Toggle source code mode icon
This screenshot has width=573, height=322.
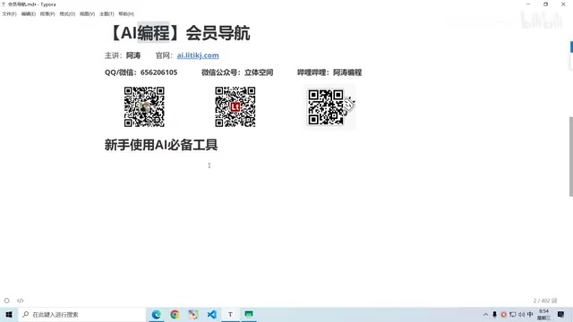20,301
